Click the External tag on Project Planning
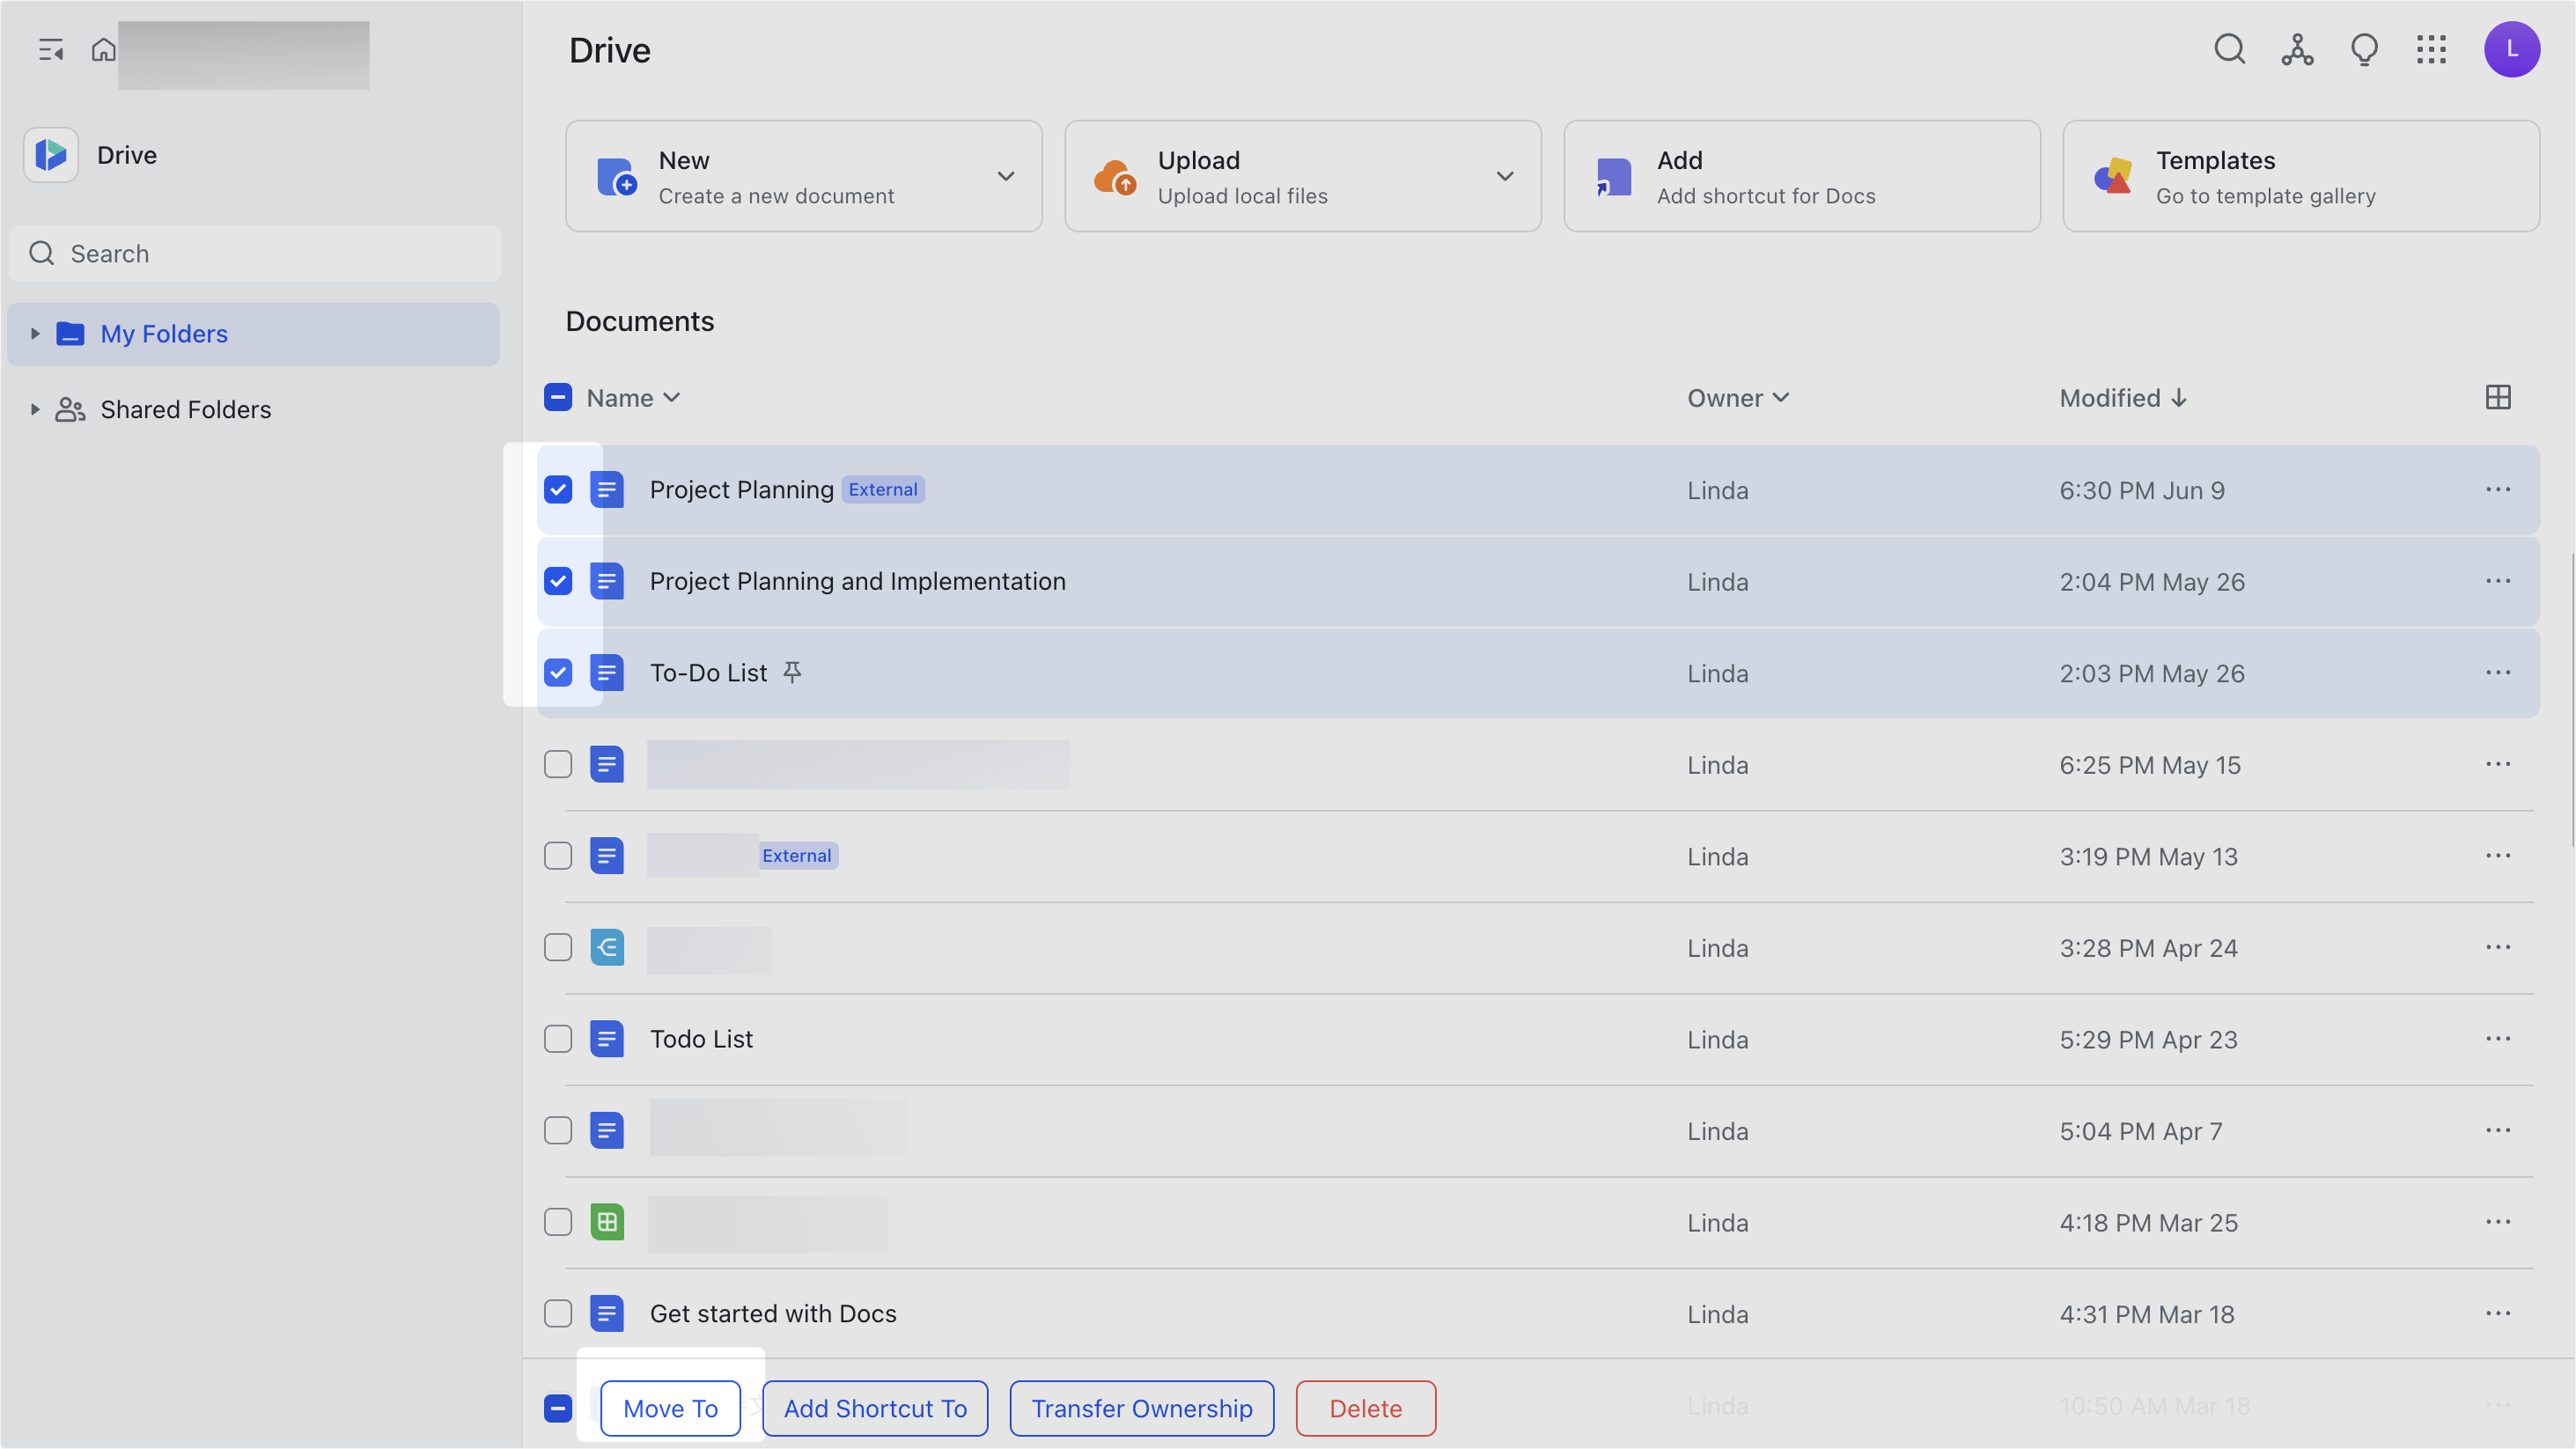Viewport: 2576px width, 1449px height. (x=883, y=489)
